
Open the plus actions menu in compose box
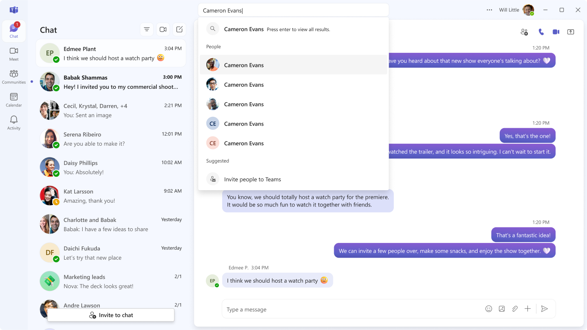pos(527,309)
